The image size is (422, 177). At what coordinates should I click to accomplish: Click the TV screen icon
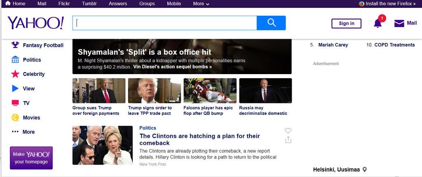click(x=15, y=103)
